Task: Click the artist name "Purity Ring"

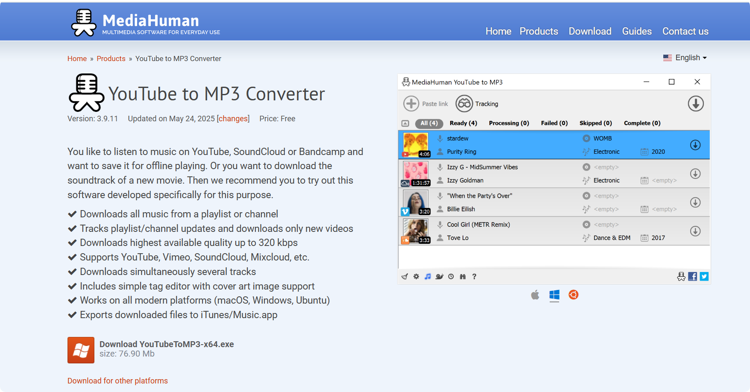Action: (461, 152)
